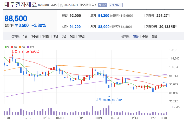Click the down-arrow icon before 3,500

(x=16, y=25)
